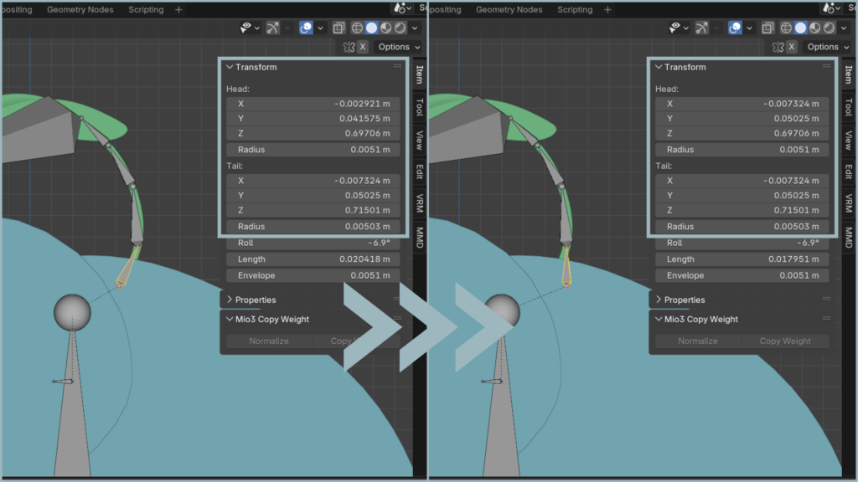Toggle viewport overlays in left screenshot

point(306,28)
